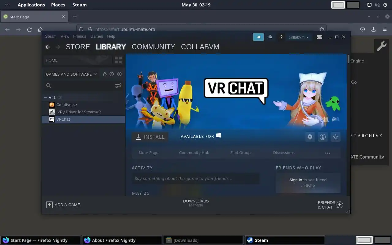Open the VRChat Store Page link
Image resolution: width=392 pixels, height=245 pixels.
pos(148,153)
